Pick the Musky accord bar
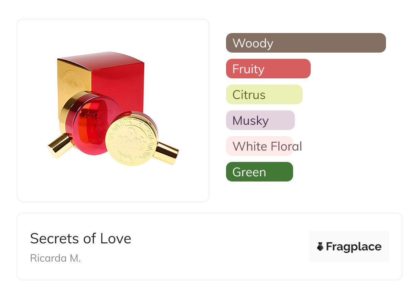Screen dimensions: 419x297 tap(260, 120)
